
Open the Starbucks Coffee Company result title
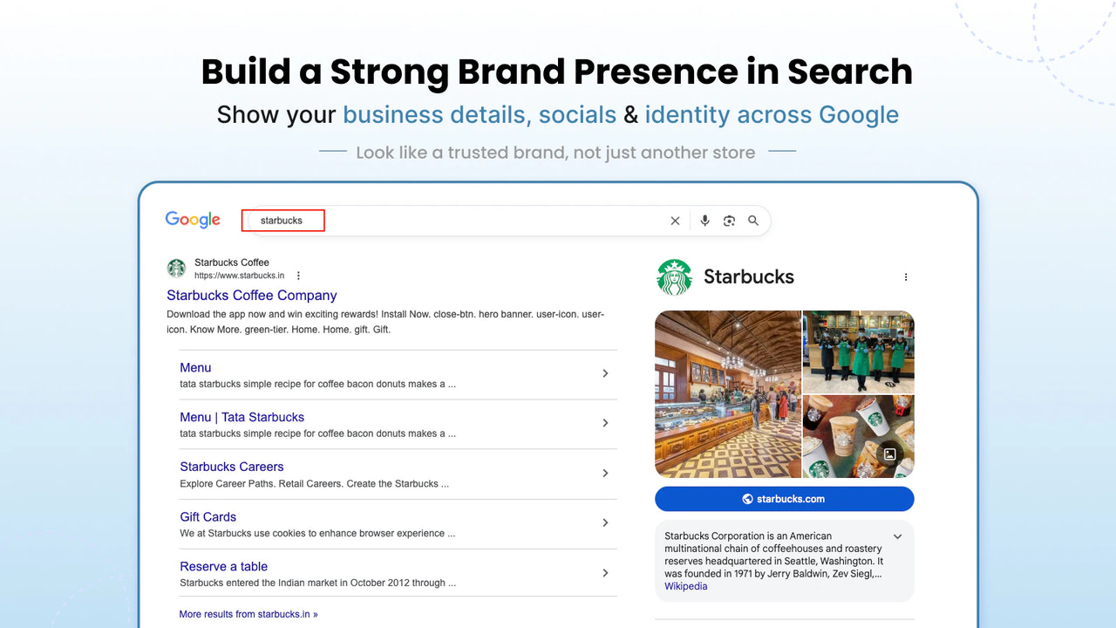(x=252, y=296)
